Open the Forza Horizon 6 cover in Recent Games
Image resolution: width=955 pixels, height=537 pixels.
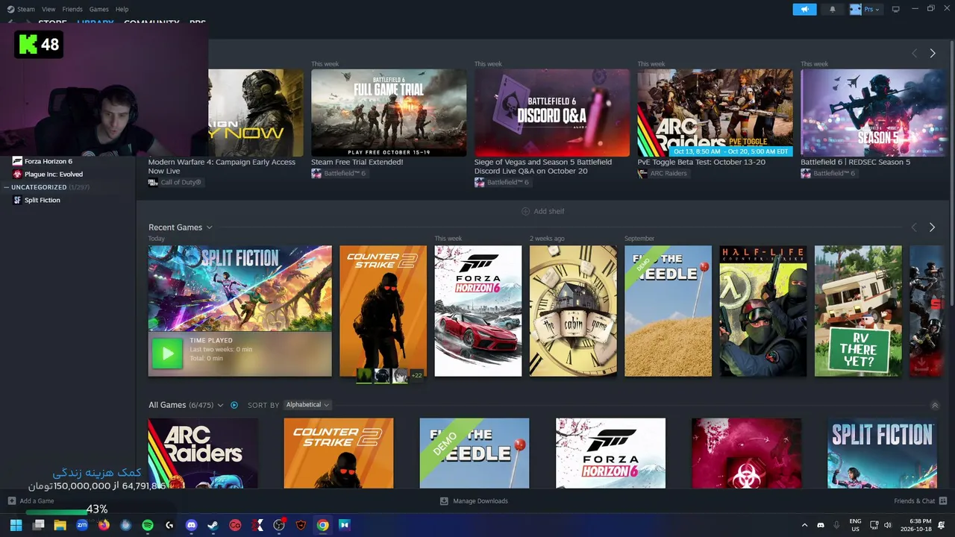tap(478, 311)
